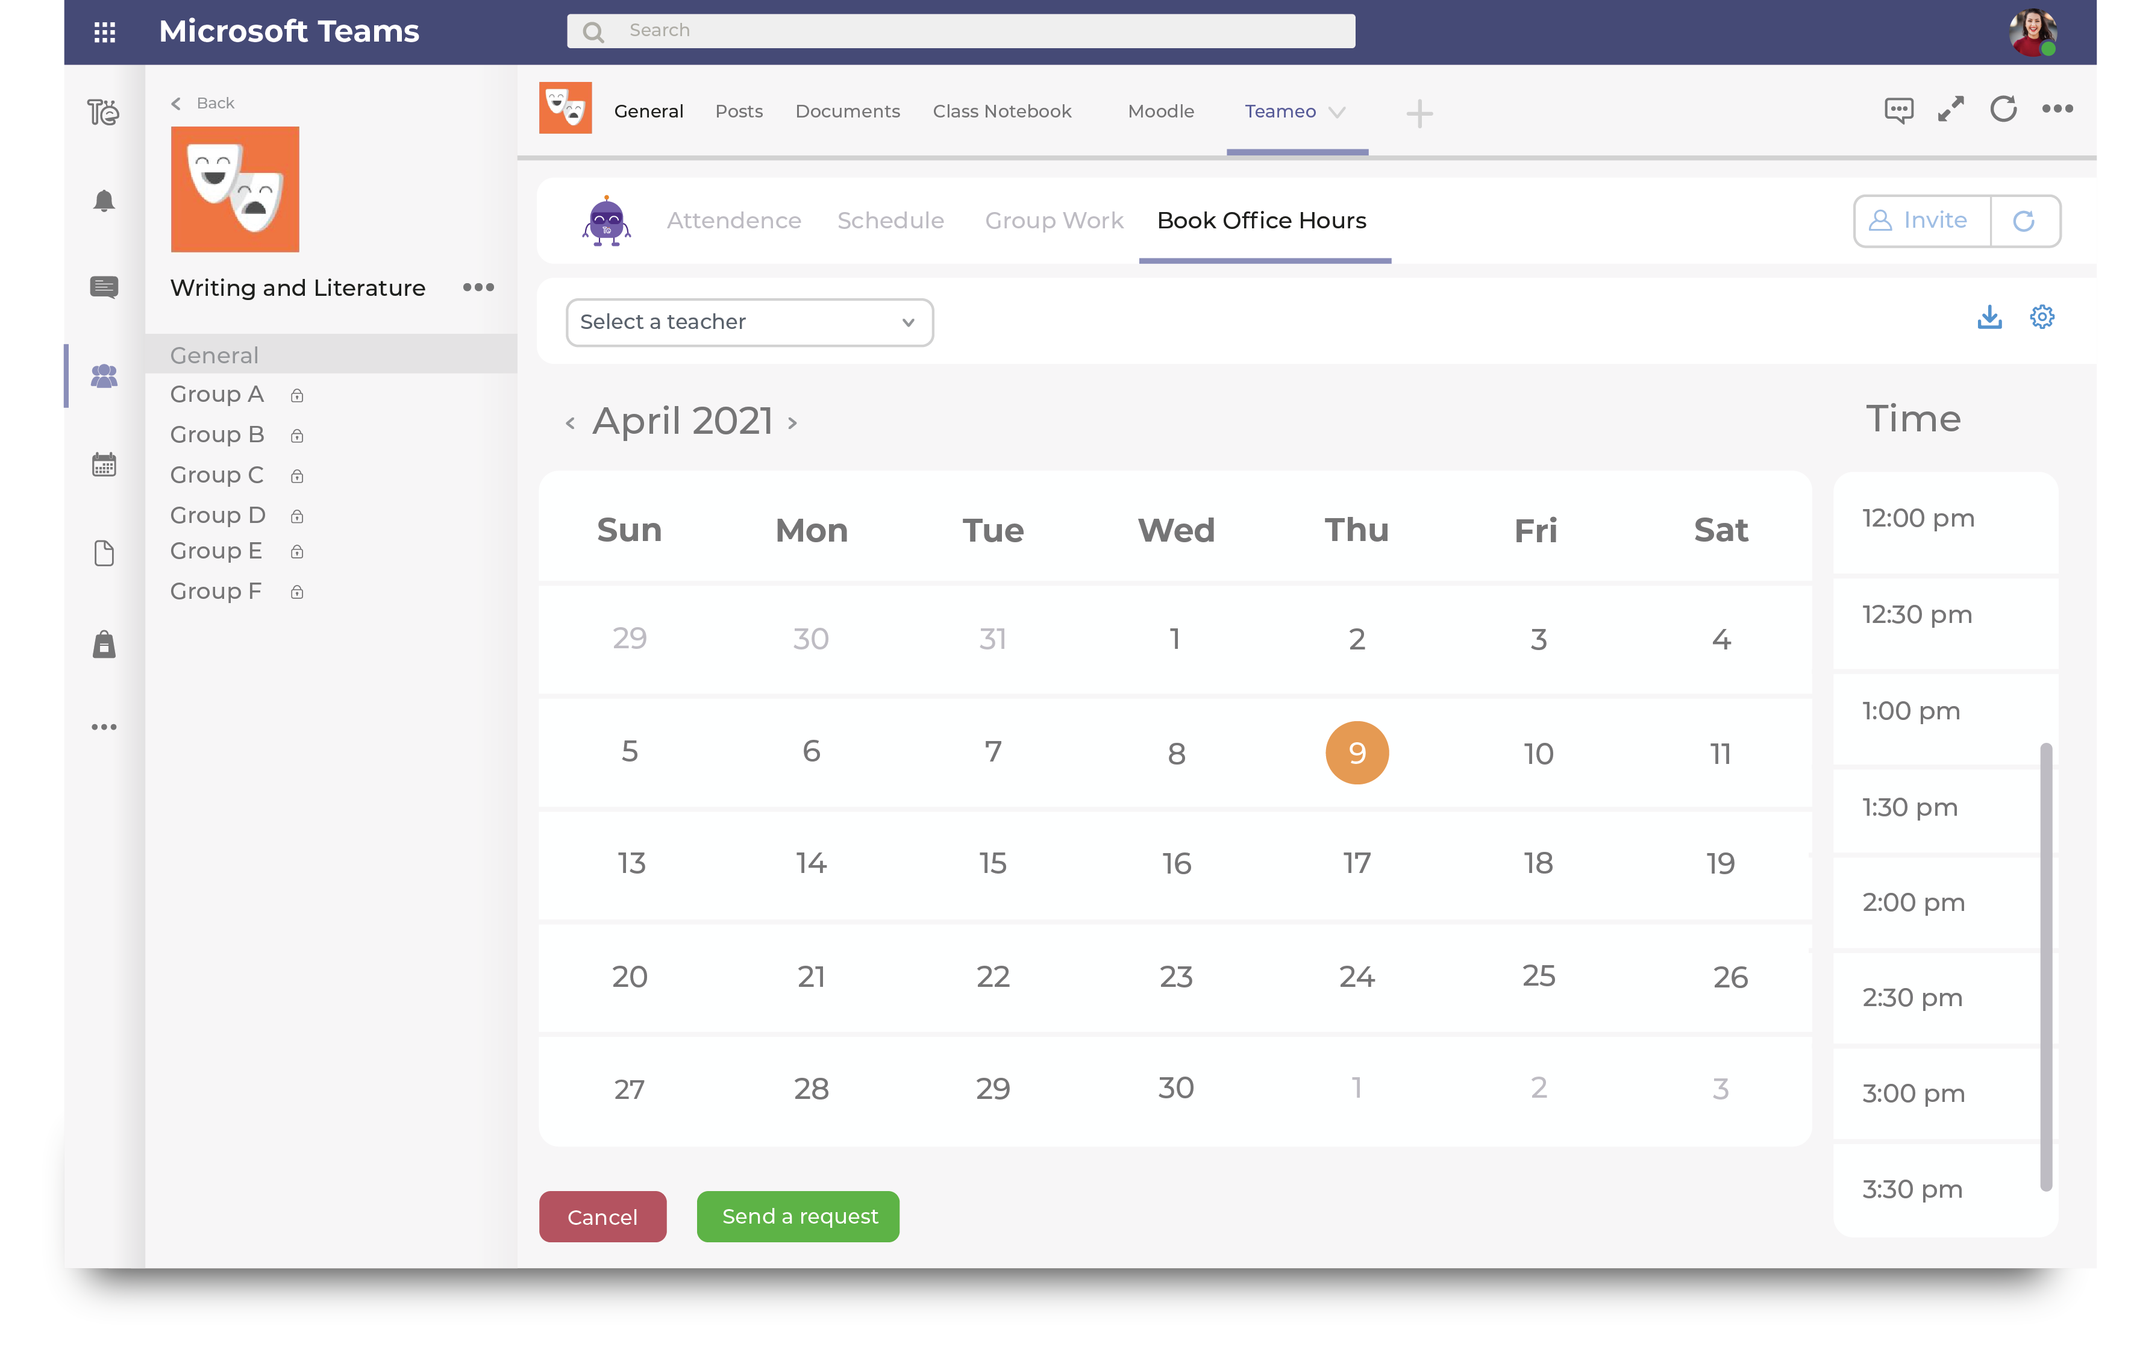
Task: Open the Group C channel
Action: (x=217, y=475)
